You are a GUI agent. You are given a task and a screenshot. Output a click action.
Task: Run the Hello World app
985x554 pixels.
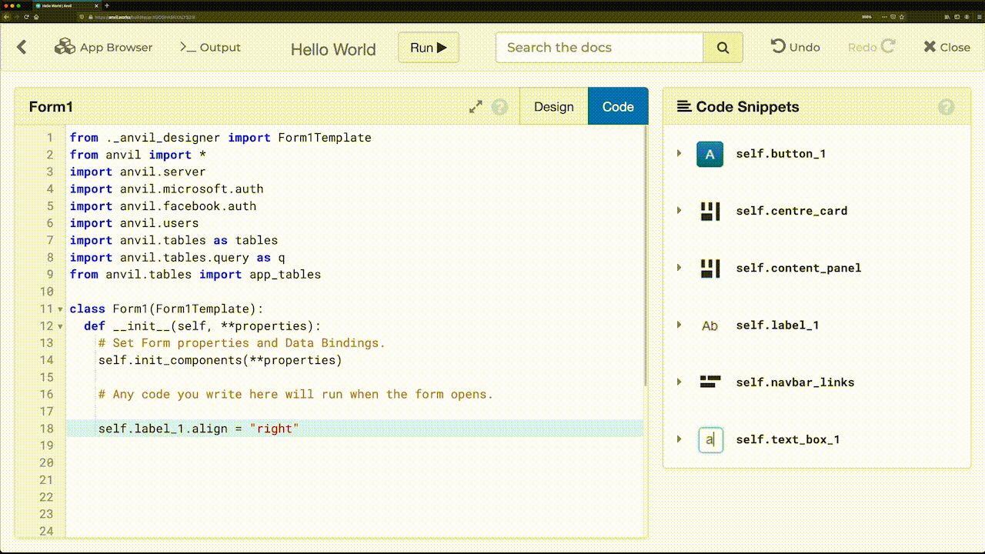click(428, 47)
